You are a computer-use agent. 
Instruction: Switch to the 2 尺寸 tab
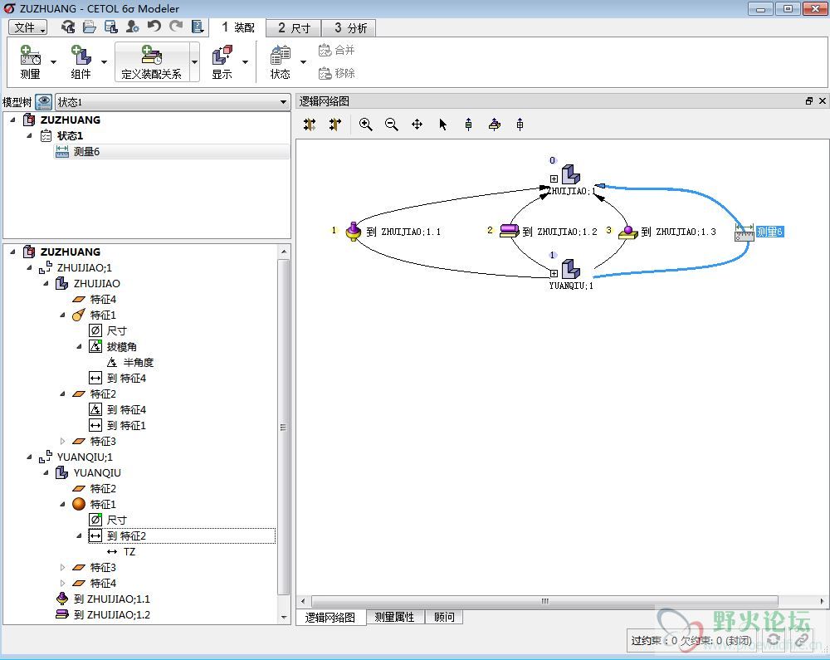pos(294,27)
